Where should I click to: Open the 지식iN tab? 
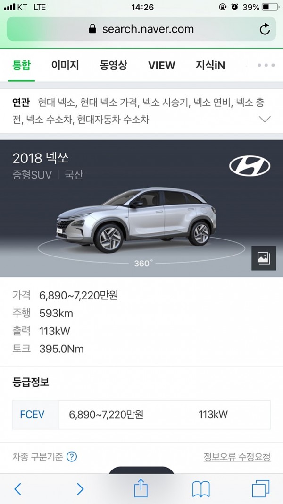pyautogui.click(x=210, y=65)
